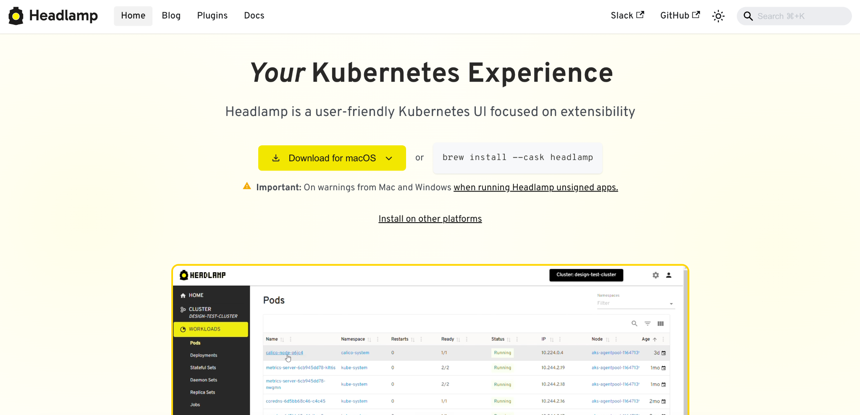
Task: Click the WORKLOADS pie icon in the sidebar
Action: tap(183, 329)
